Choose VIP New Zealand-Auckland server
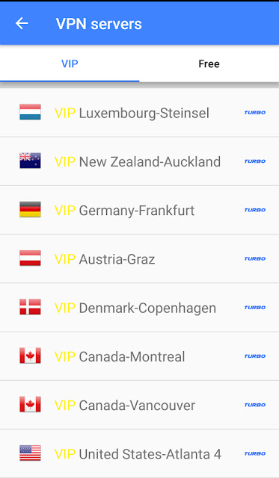The height and width of the screenshot is (478, 279). tap(139, 161)
